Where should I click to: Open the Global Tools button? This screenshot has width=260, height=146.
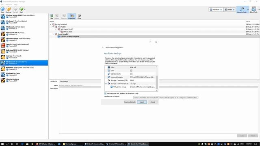tap(253, 10)
